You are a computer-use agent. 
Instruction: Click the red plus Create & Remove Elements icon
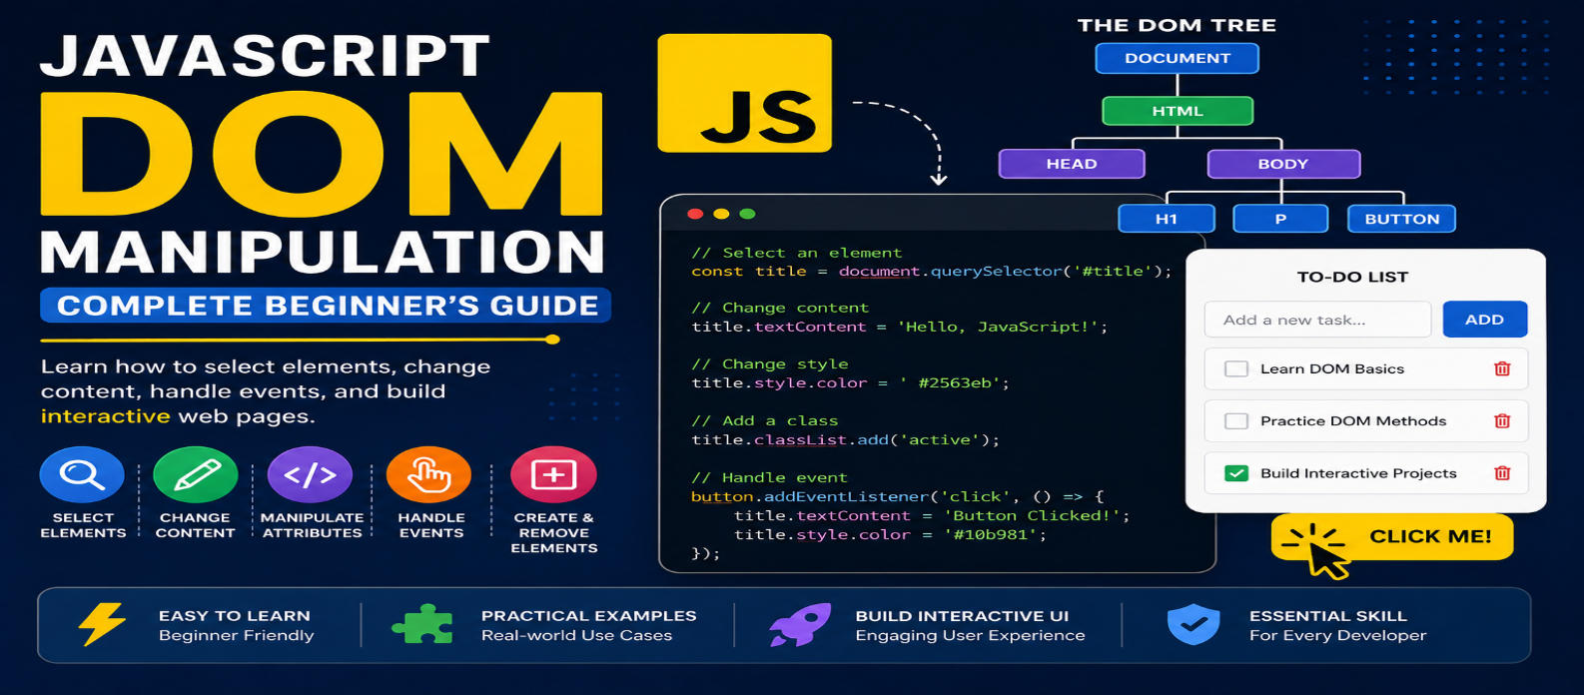click(553, 474)
